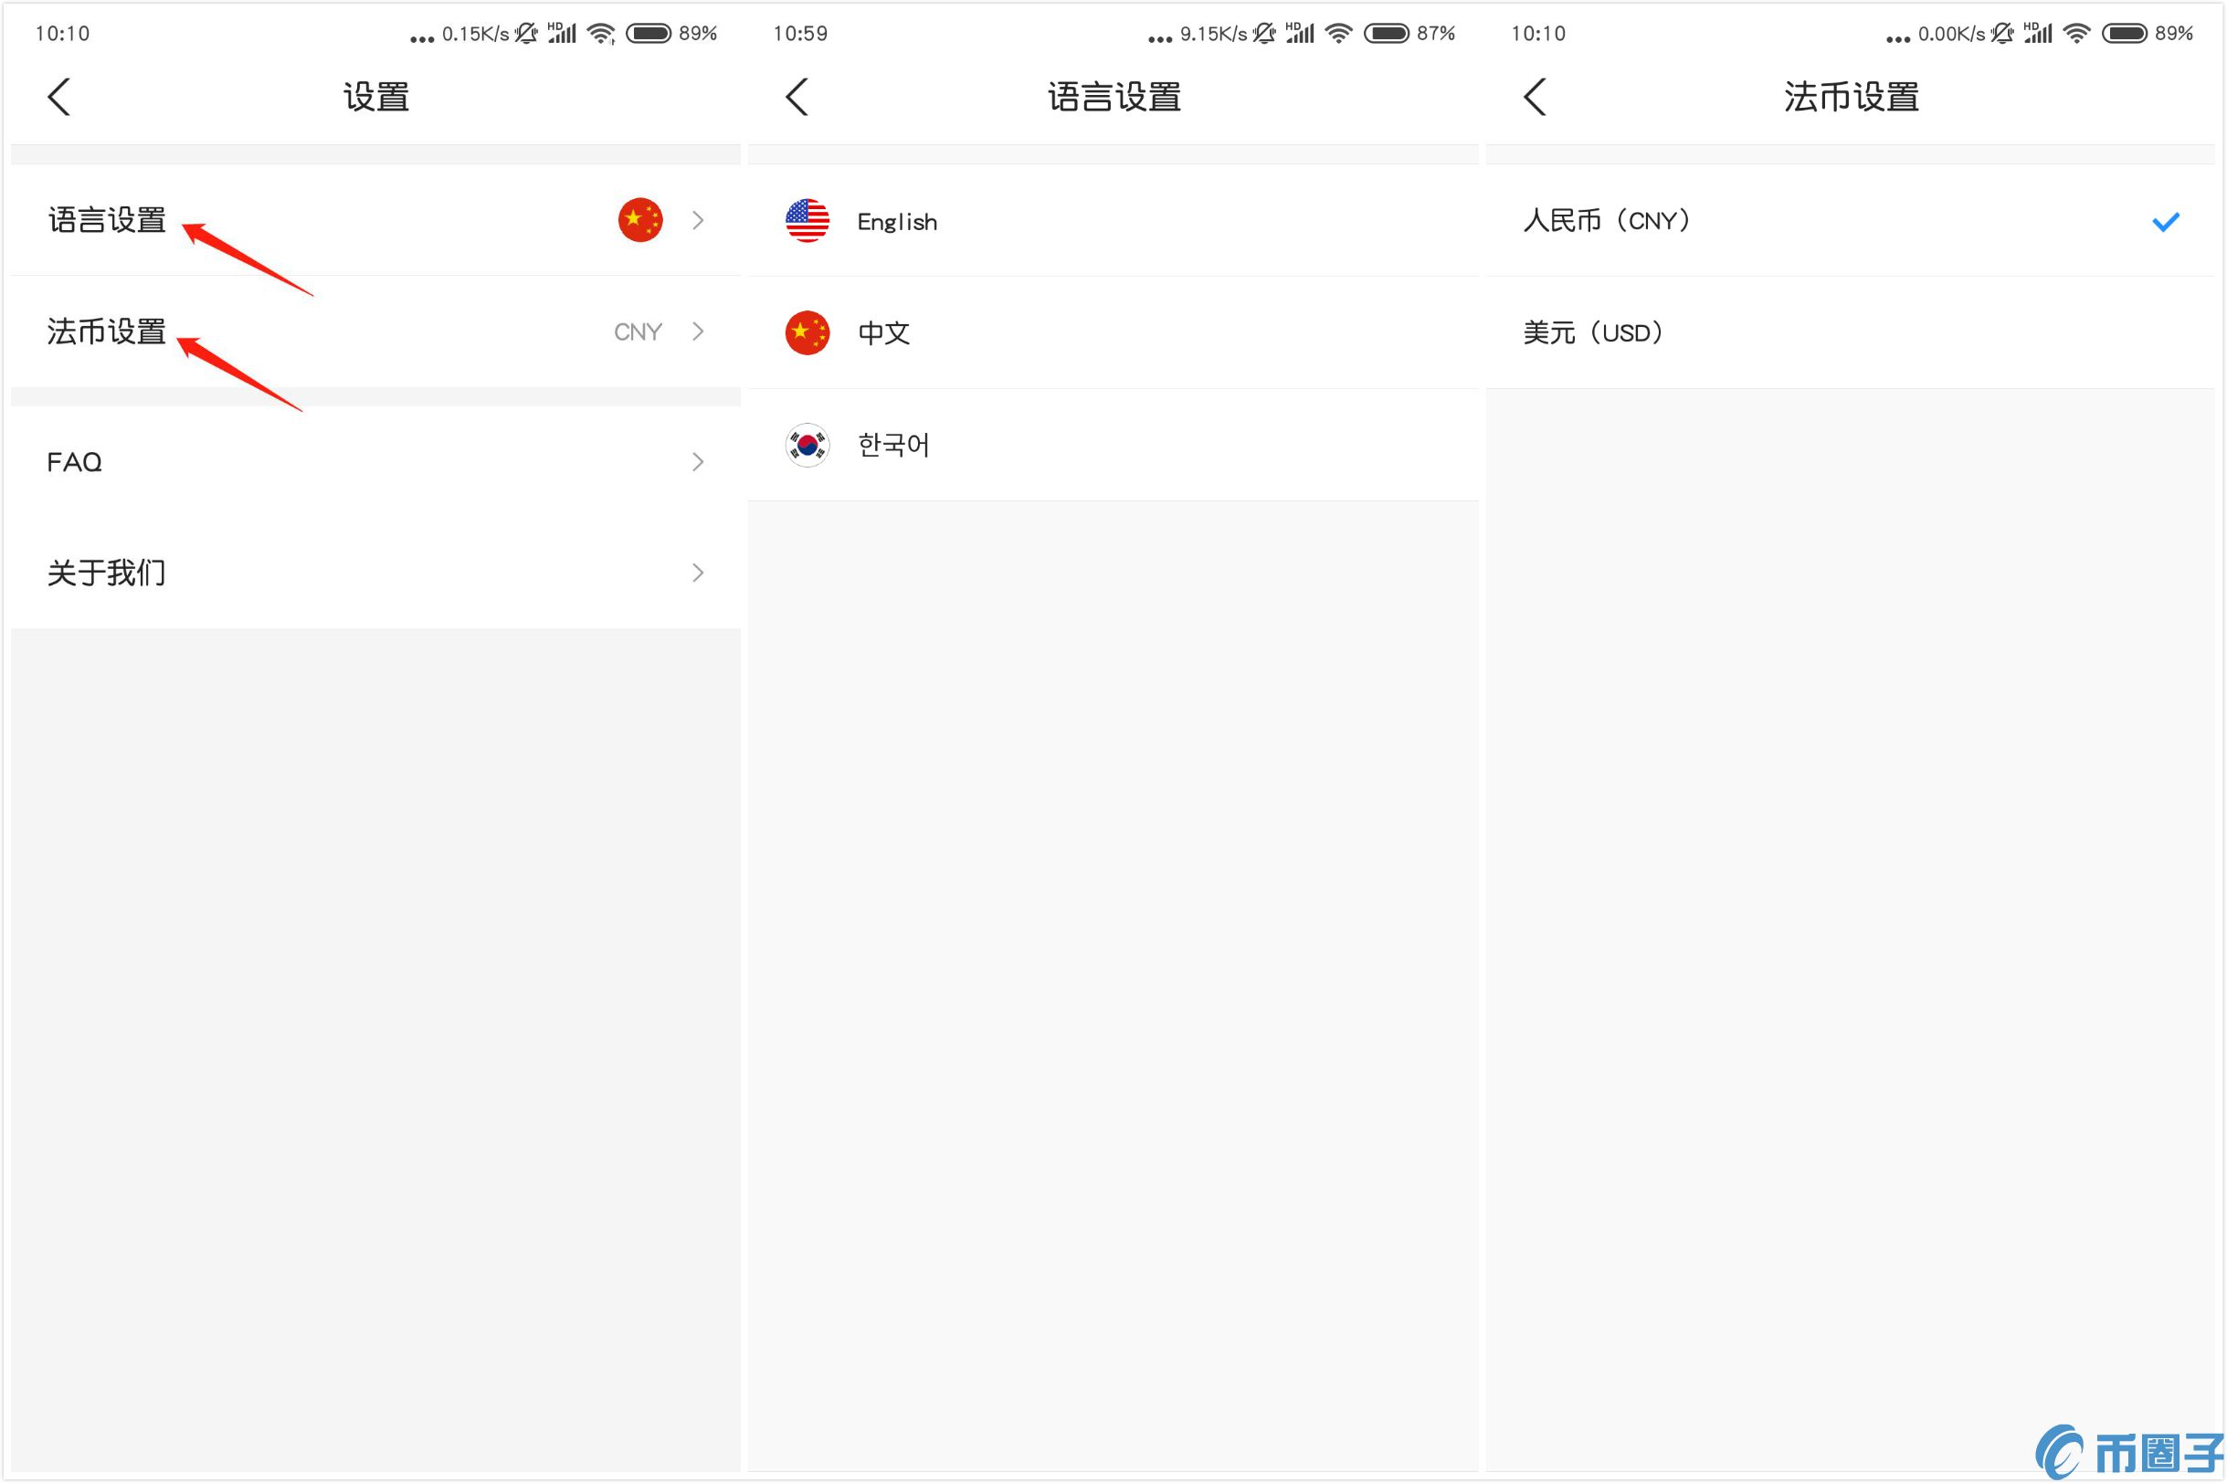
Task: Expand 法币设置 menu item
Action: tap(373, 331)
